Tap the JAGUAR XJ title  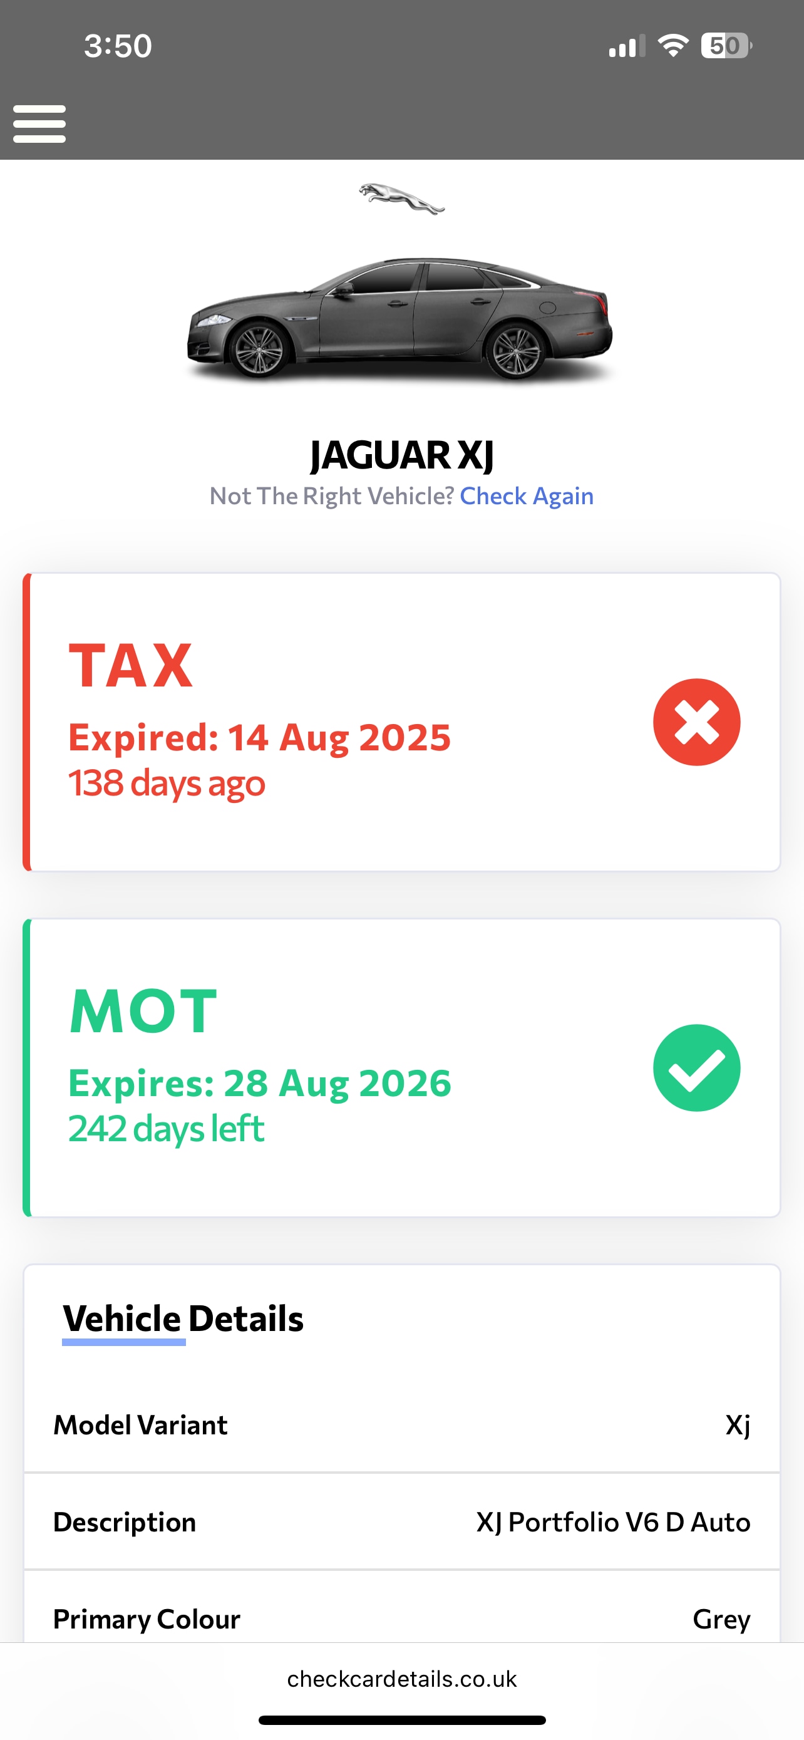(x=401, y=455)
